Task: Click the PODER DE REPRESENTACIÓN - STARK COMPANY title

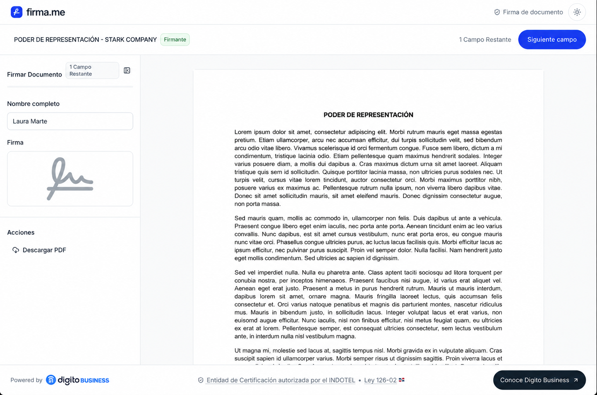Action: (x=85, y=39)
